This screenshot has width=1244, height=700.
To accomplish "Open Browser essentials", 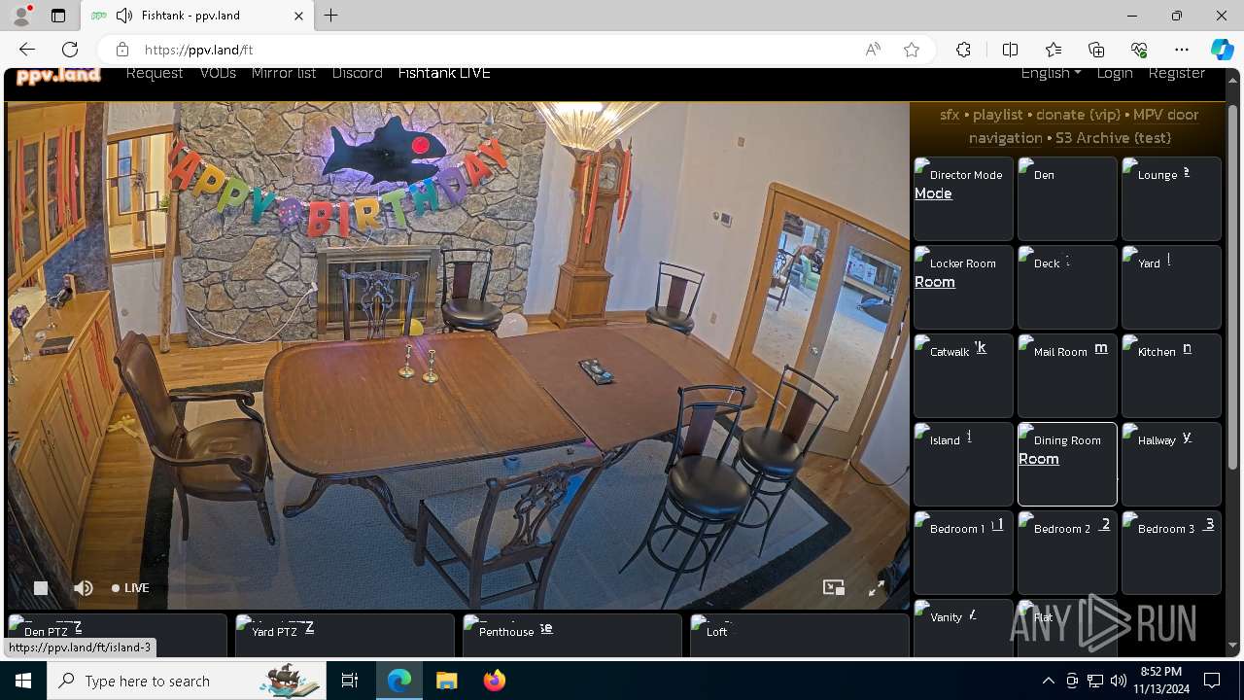I will pos(1139,50).
